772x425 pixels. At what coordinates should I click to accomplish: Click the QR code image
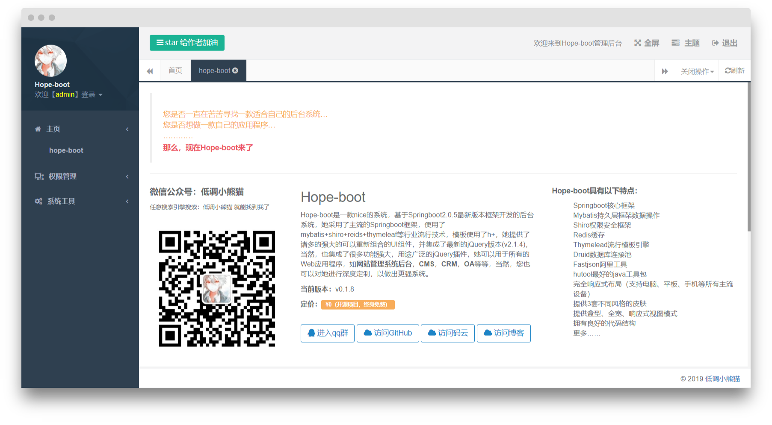point(217,289)
